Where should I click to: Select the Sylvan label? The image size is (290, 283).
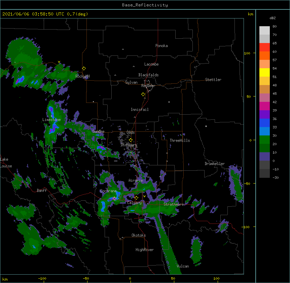[x=131, y=82]
